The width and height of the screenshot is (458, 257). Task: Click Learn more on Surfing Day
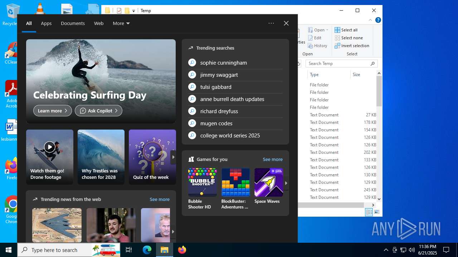53,111
